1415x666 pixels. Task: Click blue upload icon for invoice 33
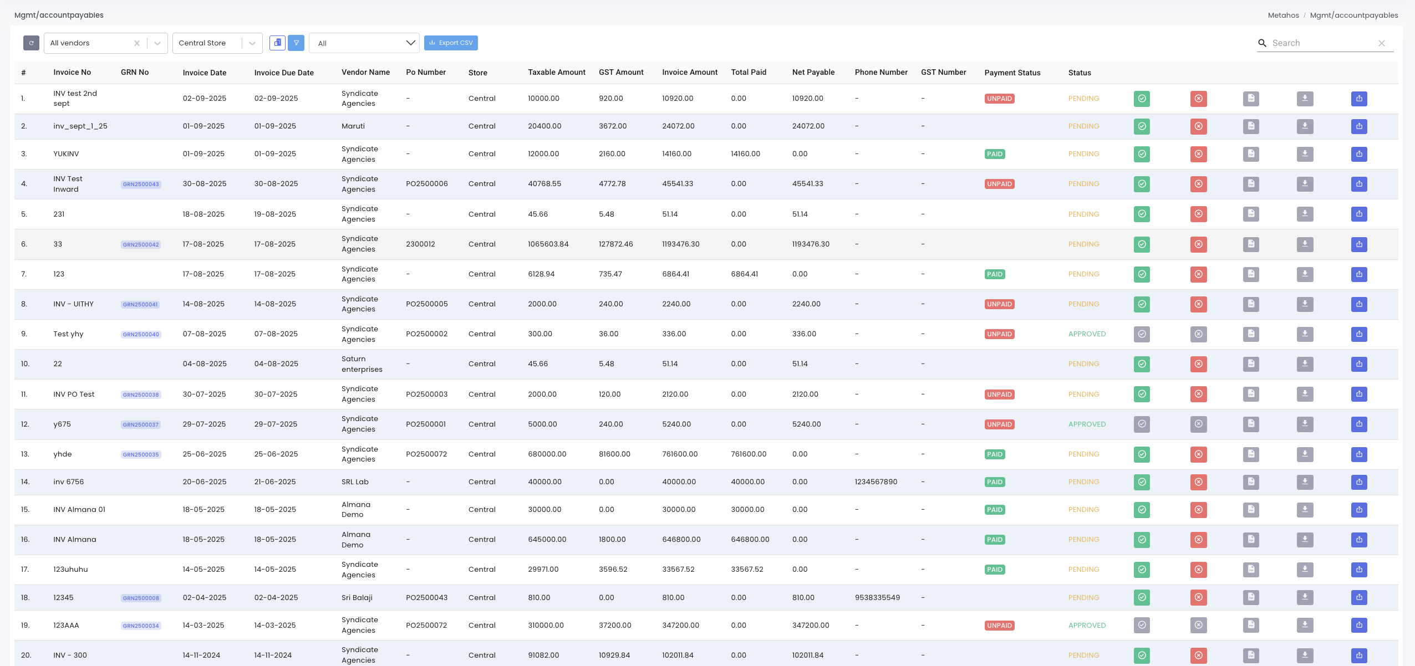pyautogui.click(x=1359, y=244)
